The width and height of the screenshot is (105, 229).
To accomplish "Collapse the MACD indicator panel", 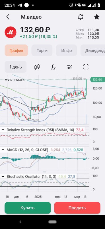I will [x=3, y=150].
